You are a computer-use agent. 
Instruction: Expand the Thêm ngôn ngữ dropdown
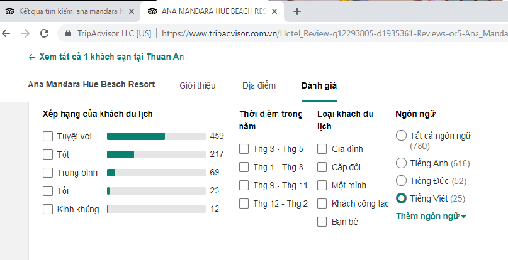click(x=431, y=216)
